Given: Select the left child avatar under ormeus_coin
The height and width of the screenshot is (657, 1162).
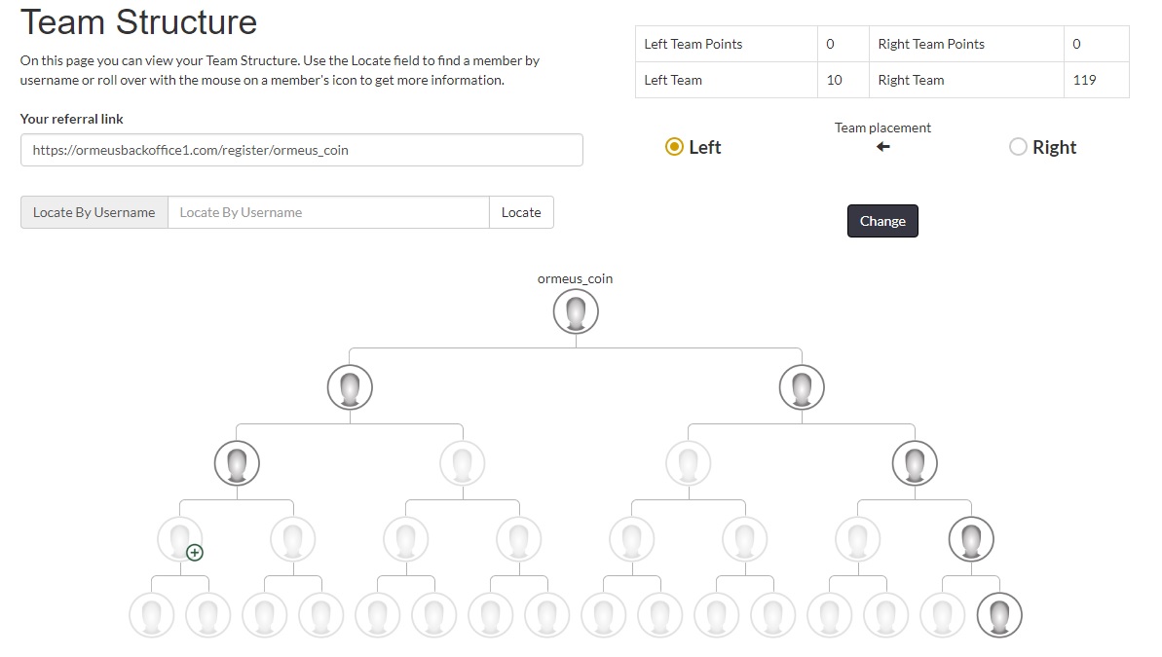Looking at the screenshot, I should 350,387.
